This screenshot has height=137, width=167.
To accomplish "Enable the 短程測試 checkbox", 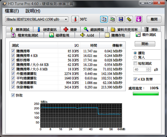I will 135,63.
